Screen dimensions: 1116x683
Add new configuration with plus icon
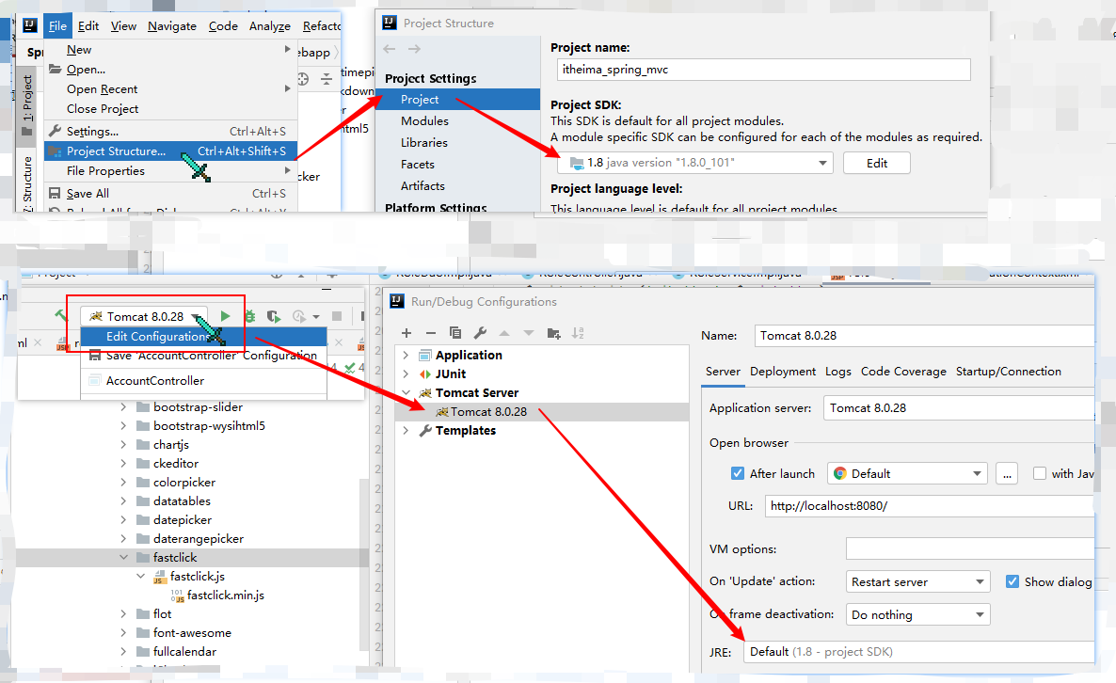[407, 333]
